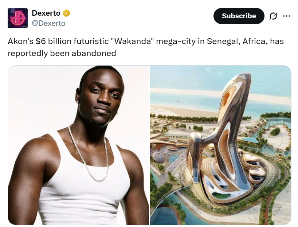Screen dimensions: 298x227
Task: Open the Dexerto profile avatar
Action: tap(17, 18)
